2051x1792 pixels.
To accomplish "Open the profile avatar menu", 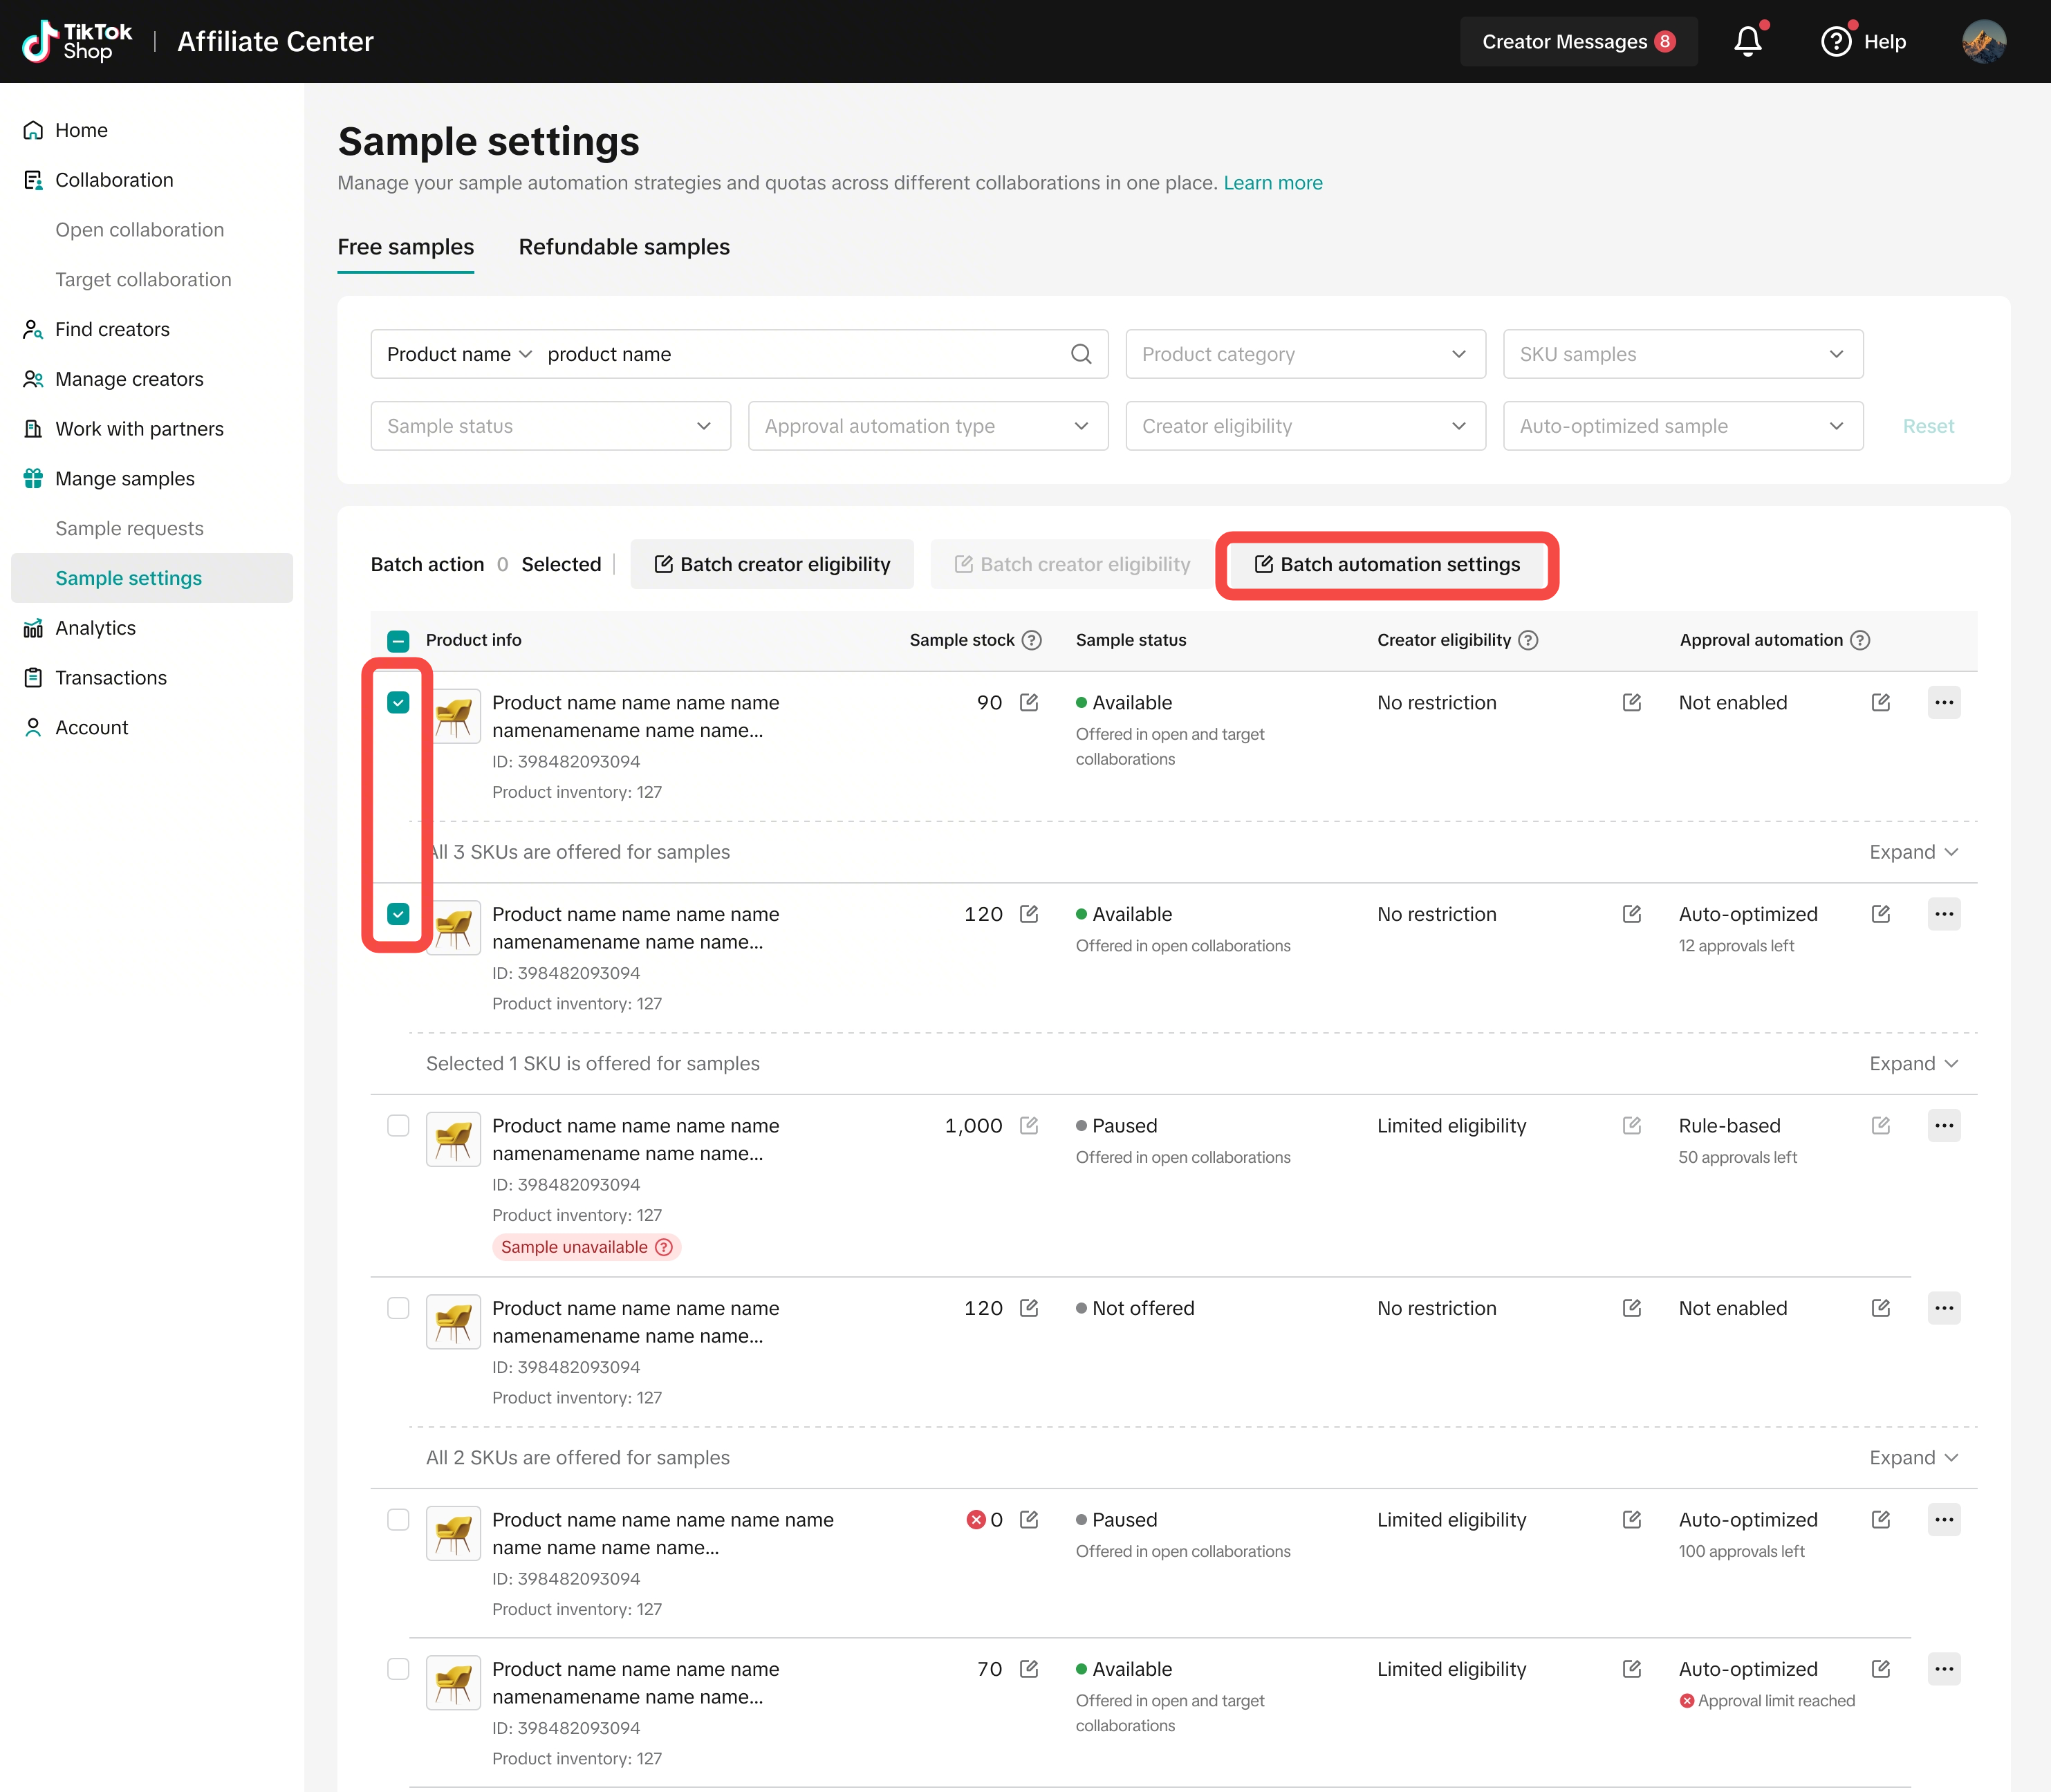I will tap(1984, 41).
